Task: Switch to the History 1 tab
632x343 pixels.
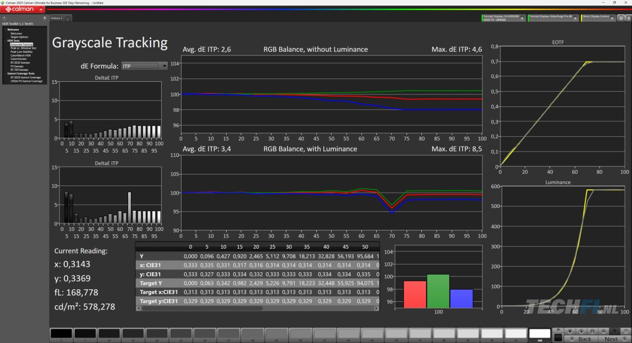Action: pos(57,18)
